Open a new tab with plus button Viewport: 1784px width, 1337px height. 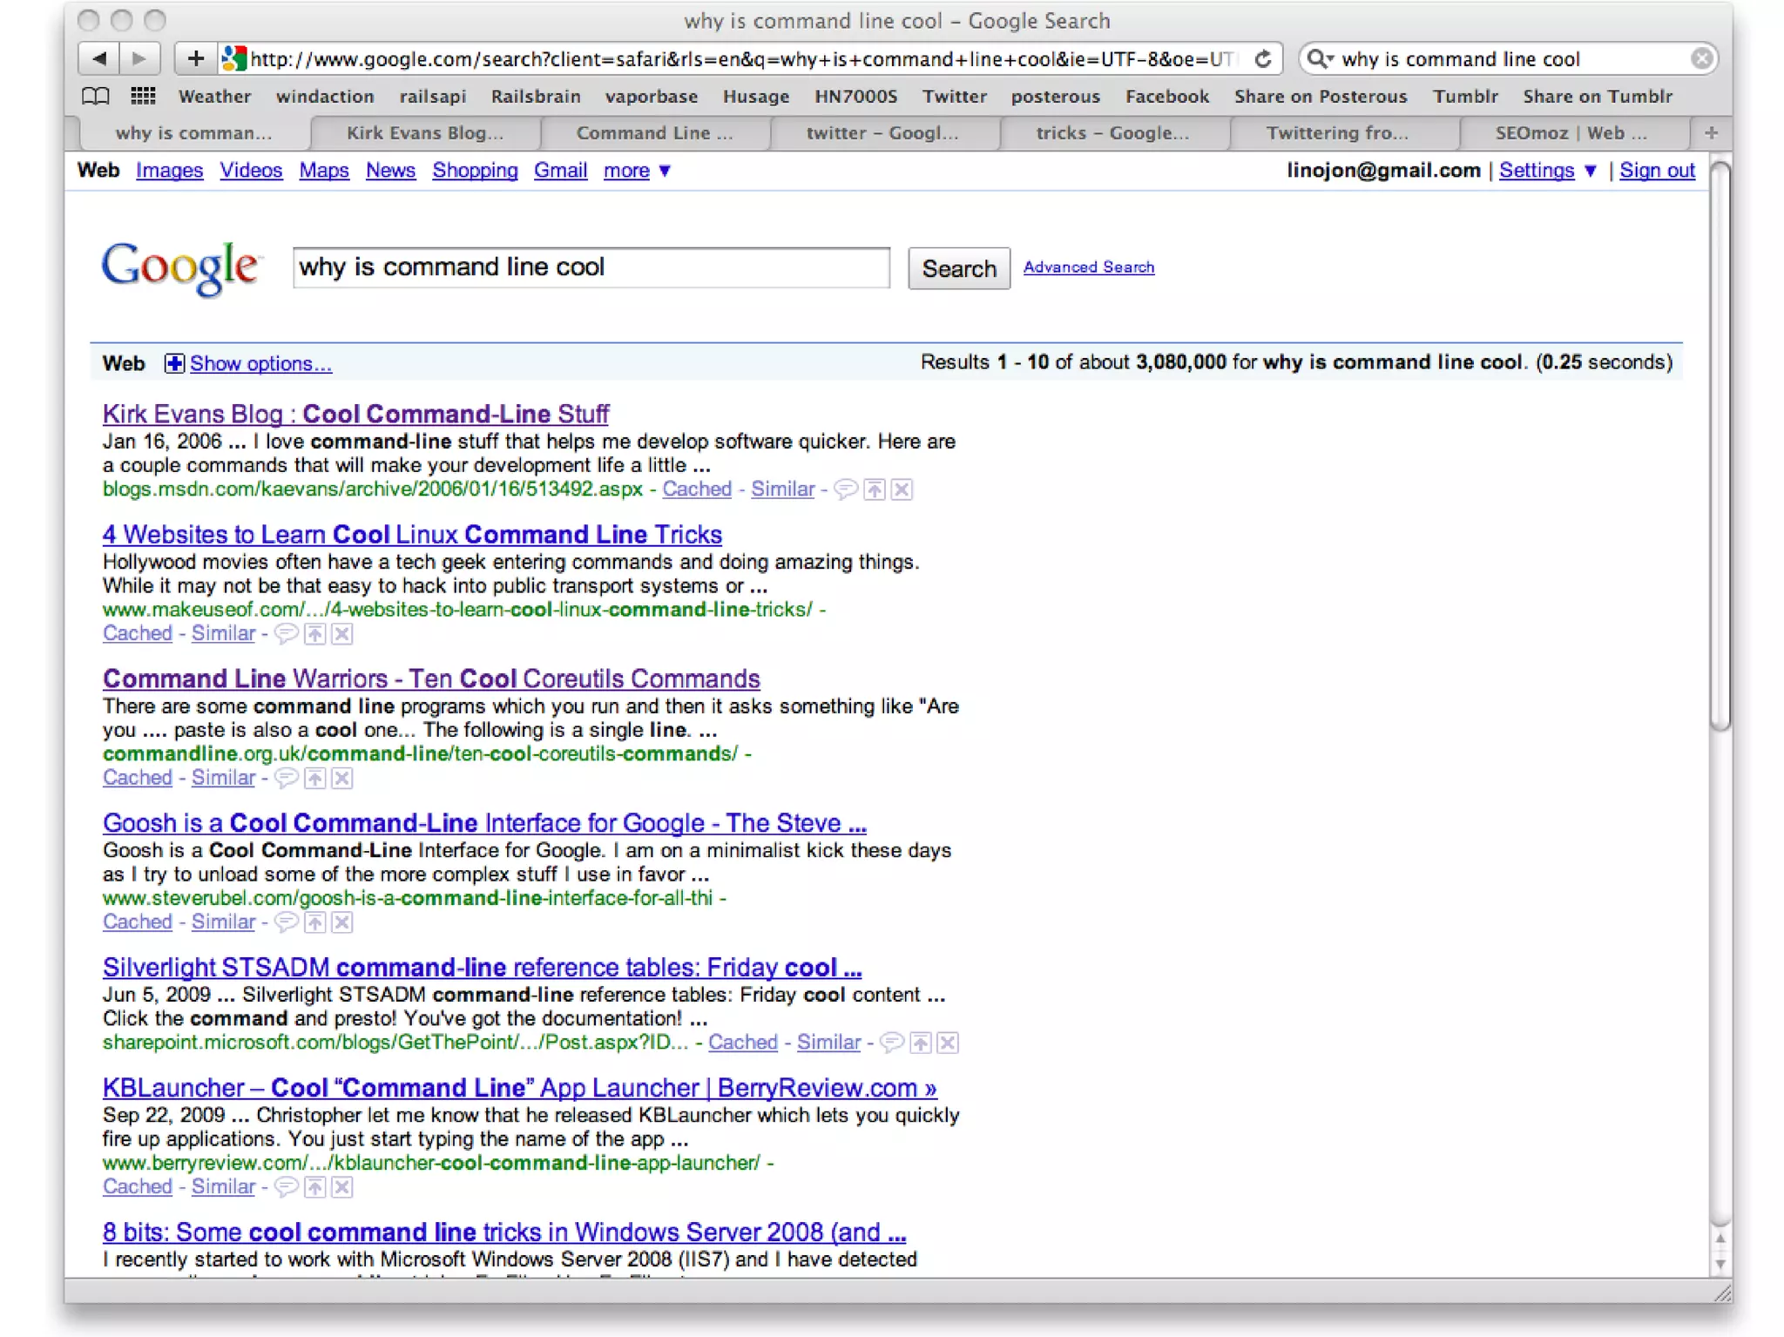(1711, 132)
